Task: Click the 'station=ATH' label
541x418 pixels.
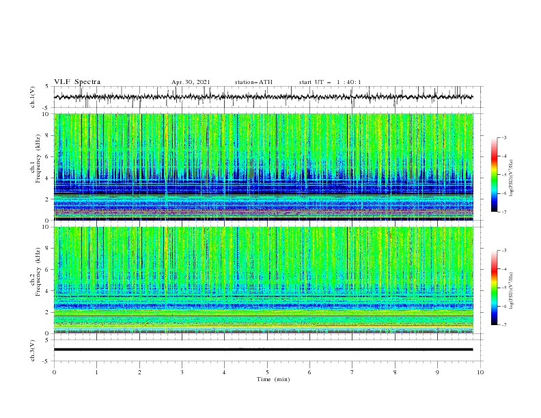Action: [253, 82]
